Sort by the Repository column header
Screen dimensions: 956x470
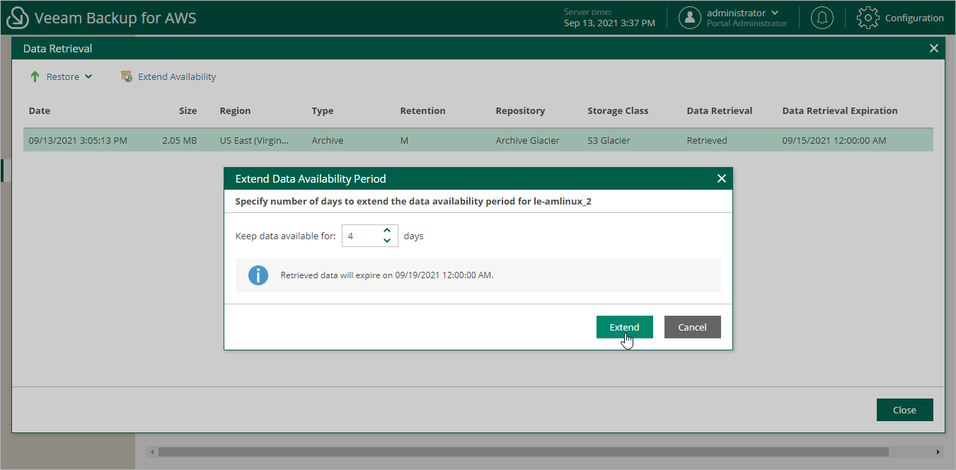coord(520,110)
